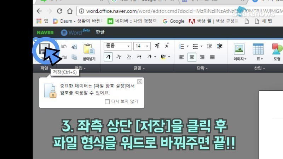
Task: Click the NAVER logo link
Action: click(45, 33)
